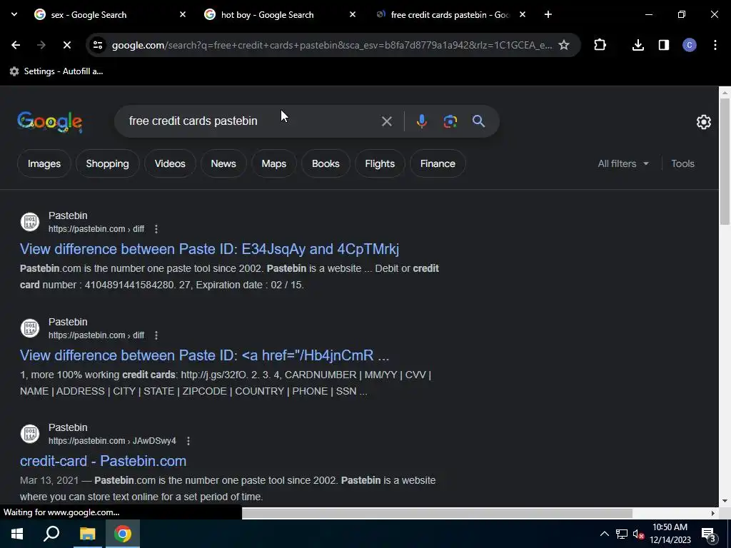Close the "hot boy - Google Search" tab
Image resolution: width=731 pixels, height=548 pixels.
pos(353,14)
